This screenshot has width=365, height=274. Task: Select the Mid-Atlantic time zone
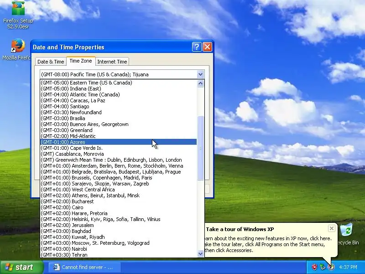point(119,136)
